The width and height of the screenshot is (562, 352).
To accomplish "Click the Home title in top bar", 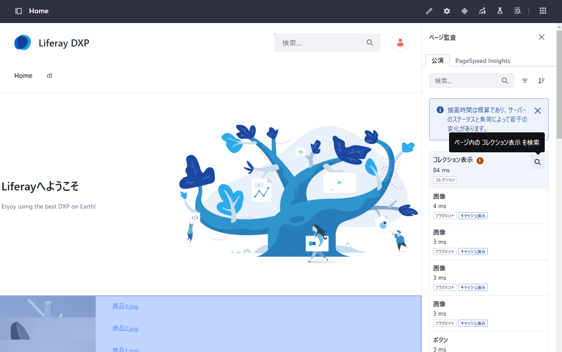I will 39,11.
